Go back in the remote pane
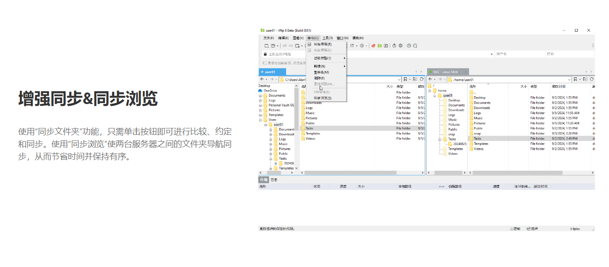This screenshot has width=609, height=267. pyautogui.click(x=430, y=79)
